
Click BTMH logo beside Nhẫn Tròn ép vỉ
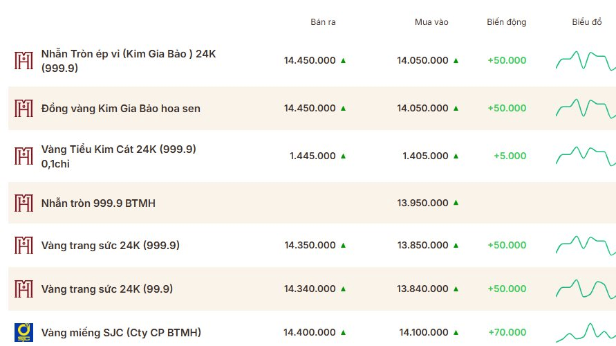pyautogui.click(x=24, y=61)
